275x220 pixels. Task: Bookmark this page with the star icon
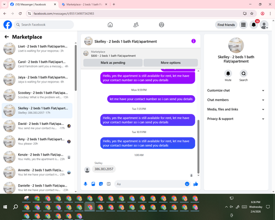(x=252, y=14)
